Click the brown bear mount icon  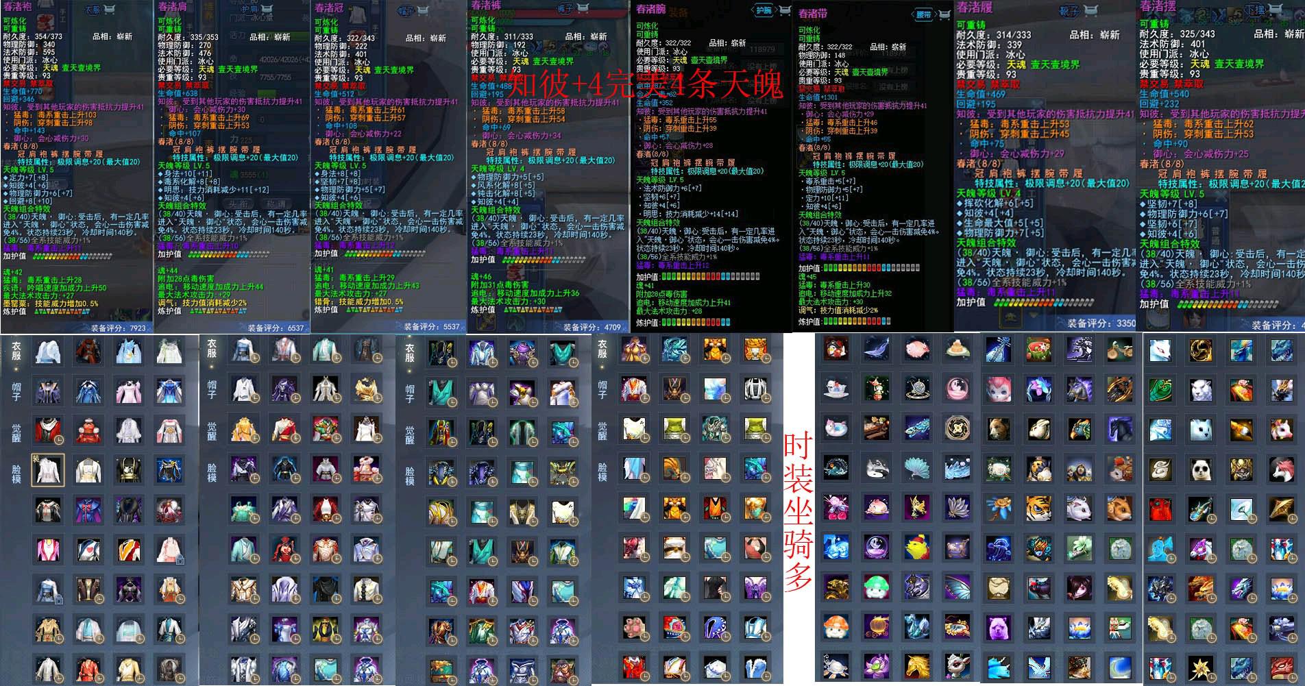pyautogui.click(x=998, y=429)
